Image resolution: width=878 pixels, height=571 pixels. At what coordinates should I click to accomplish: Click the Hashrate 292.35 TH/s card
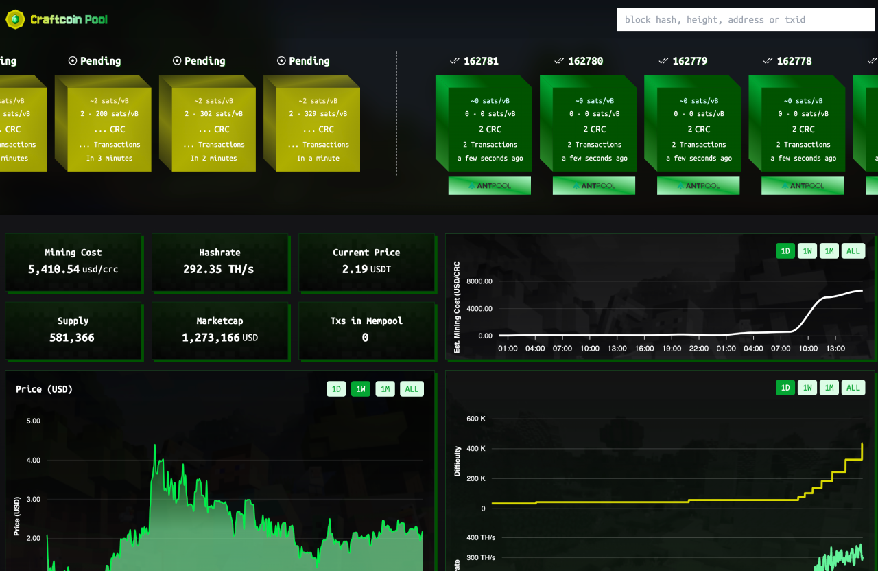220,264
